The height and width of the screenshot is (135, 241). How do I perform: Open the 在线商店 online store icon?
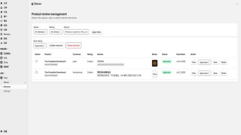tap(2, 53)
